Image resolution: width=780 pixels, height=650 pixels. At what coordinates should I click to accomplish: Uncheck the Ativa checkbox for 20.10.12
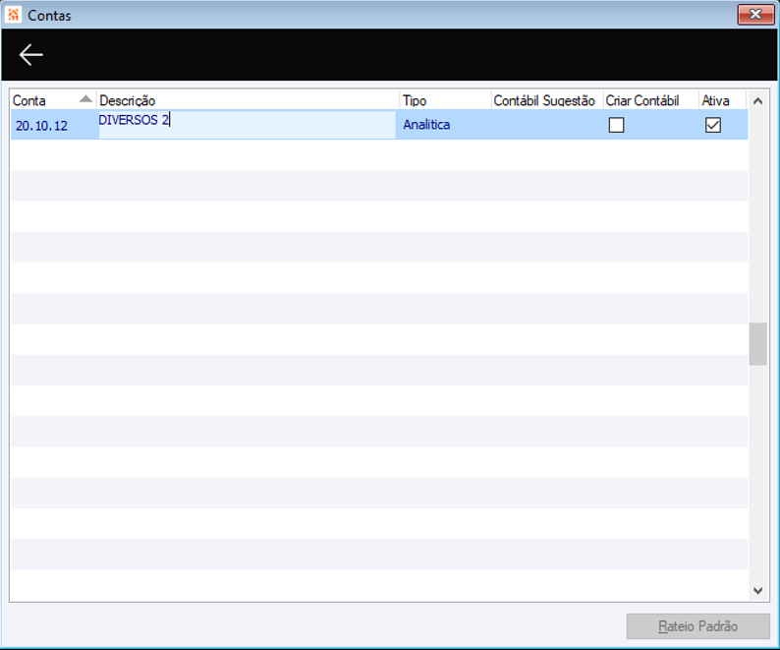713,125
